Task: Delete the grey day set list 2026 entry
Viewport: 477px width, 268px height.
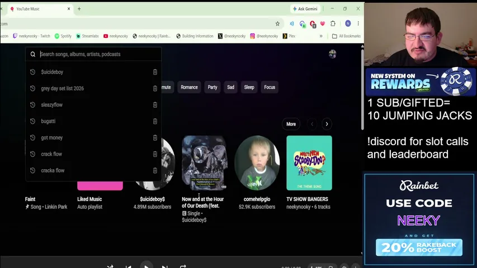Action: pos(155,88)
